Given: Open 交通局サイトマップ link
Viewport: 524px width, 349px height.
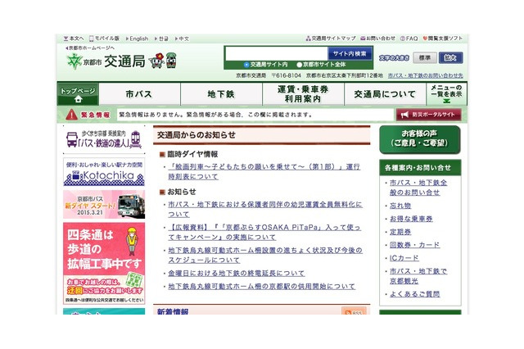Looking at the screenshot, I should [331, 39].
